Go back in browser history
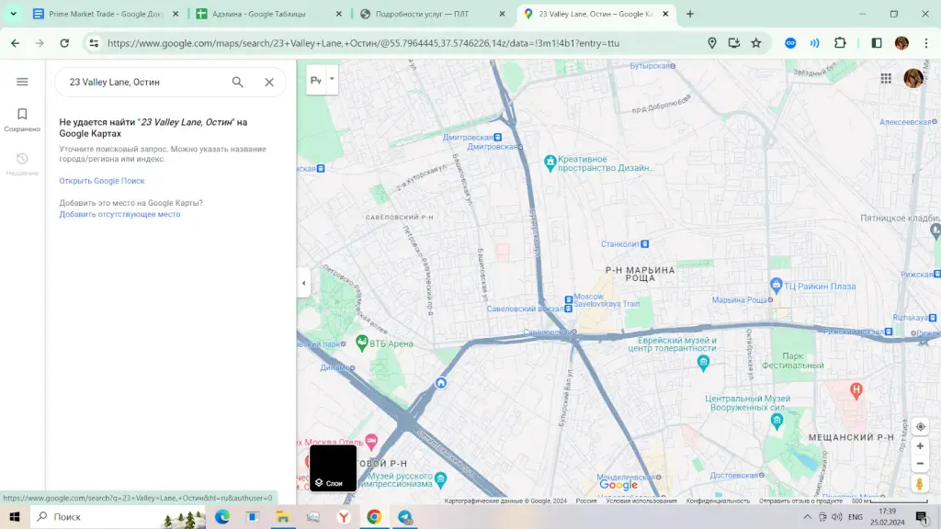The width and height of the screenshot is (941, 529). [x=15, y=43]
